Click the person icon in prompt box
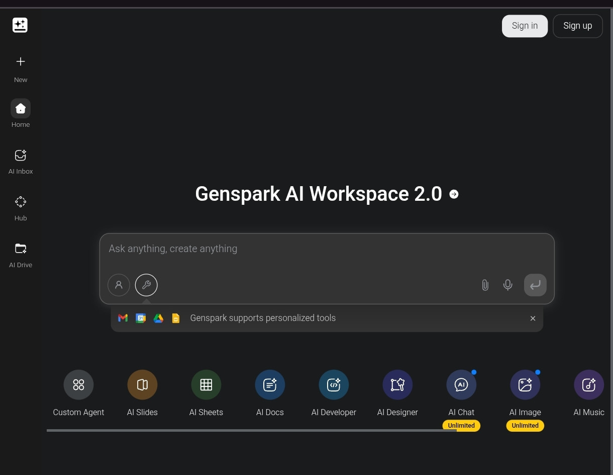This screenshot has height=475, width=613. 119,285
